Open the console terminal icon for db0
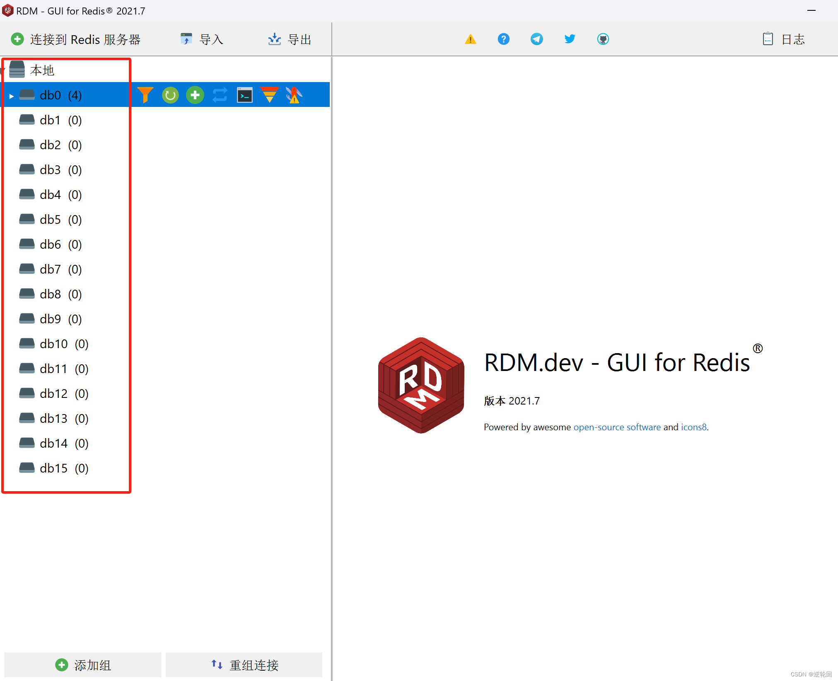Viewport: 838px width, 681px height. coord(245,95)
